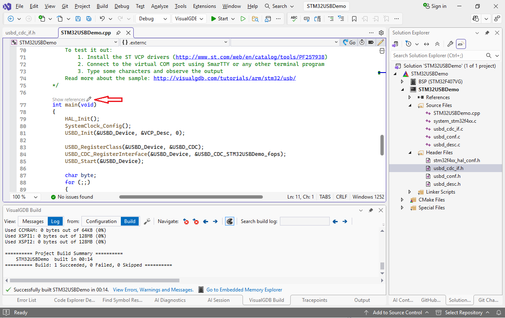Open editor settings via the gear icon
The height and width of the screenshot is (318, 505).
[x=381, y=33]
